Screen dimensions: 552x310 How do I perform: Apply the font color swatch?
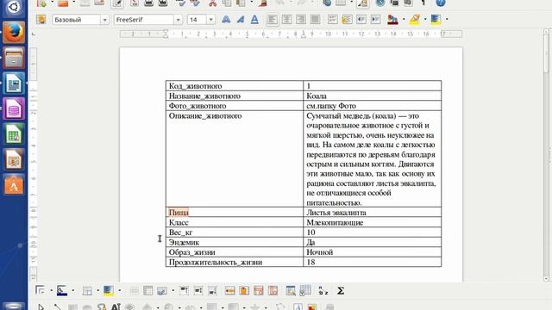[x=392, y=19]
